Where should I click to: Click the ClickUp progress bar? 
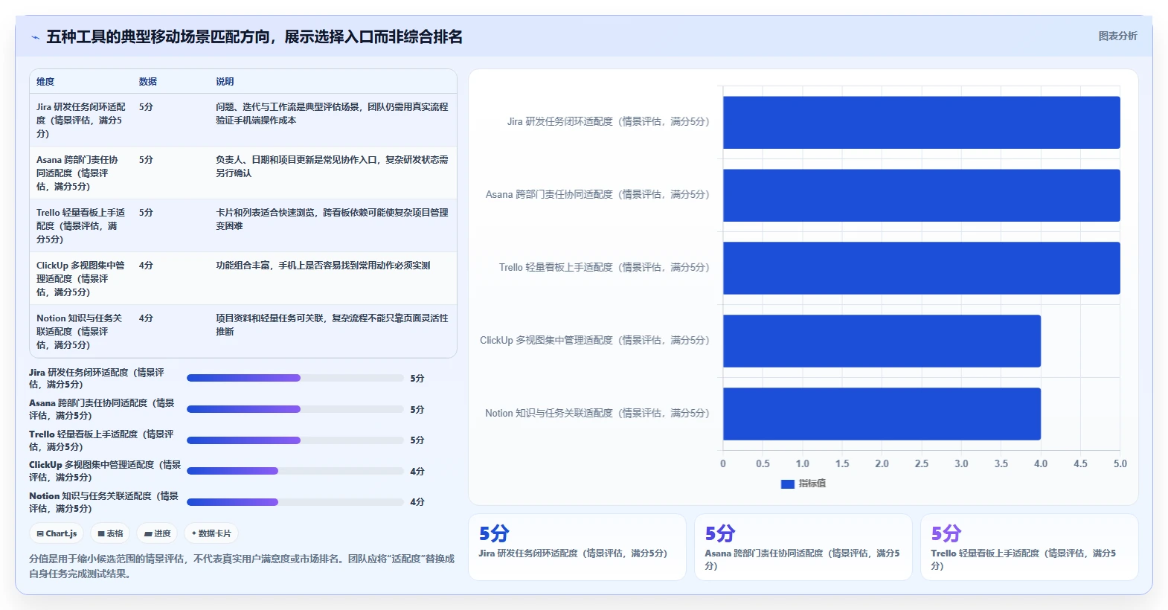click(x=295, y=471)
